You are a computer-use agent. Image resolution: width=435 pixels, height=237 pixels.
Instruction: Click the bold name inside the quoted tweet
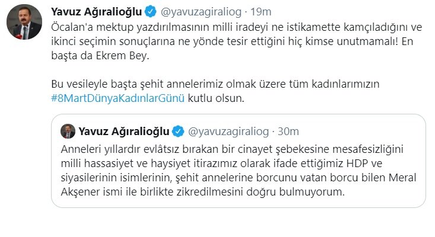point(124,131)
